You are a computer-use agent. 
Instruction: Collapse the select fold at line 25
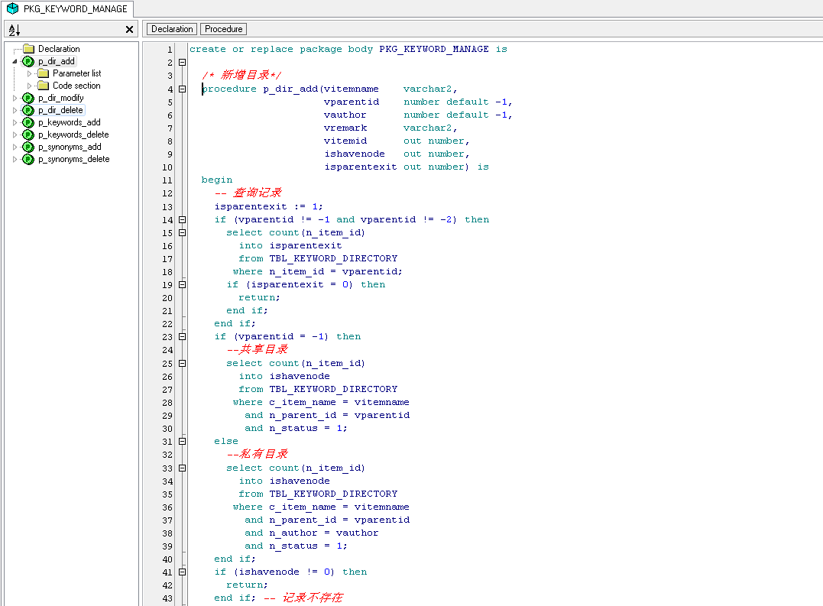[182, 363]
